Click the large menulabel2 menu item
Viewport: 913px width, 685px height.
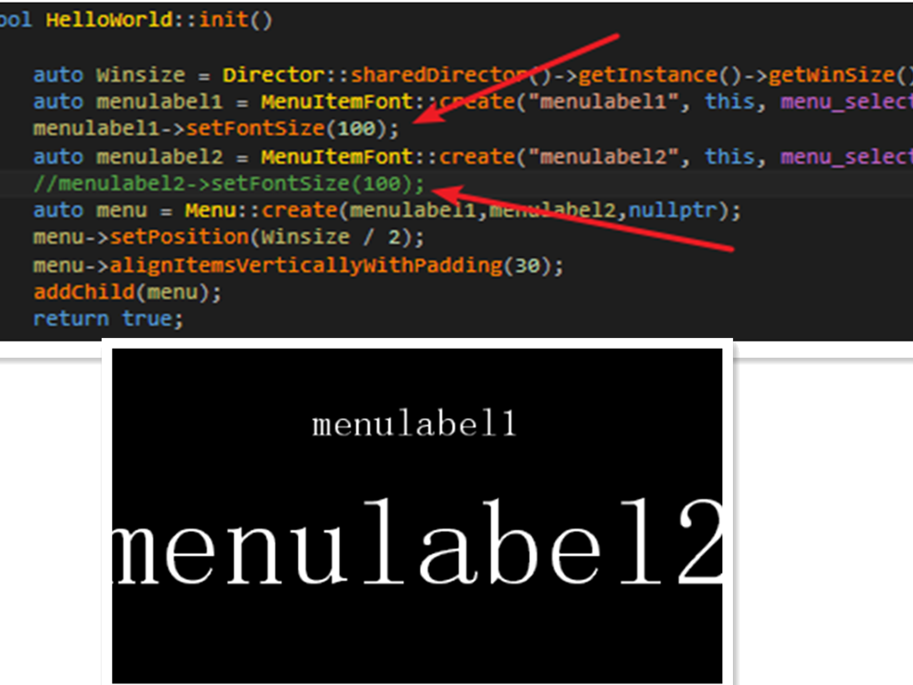[x=417, y=541]
